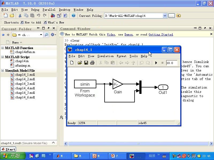
Task: Click Open model icon in chap14_1 toolbar
Action: pos(80,63)
